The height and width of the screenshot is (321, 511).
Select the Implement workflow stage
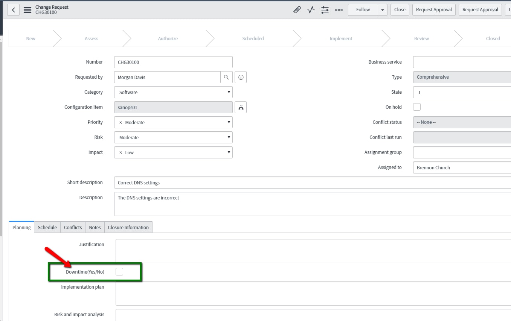341,38
